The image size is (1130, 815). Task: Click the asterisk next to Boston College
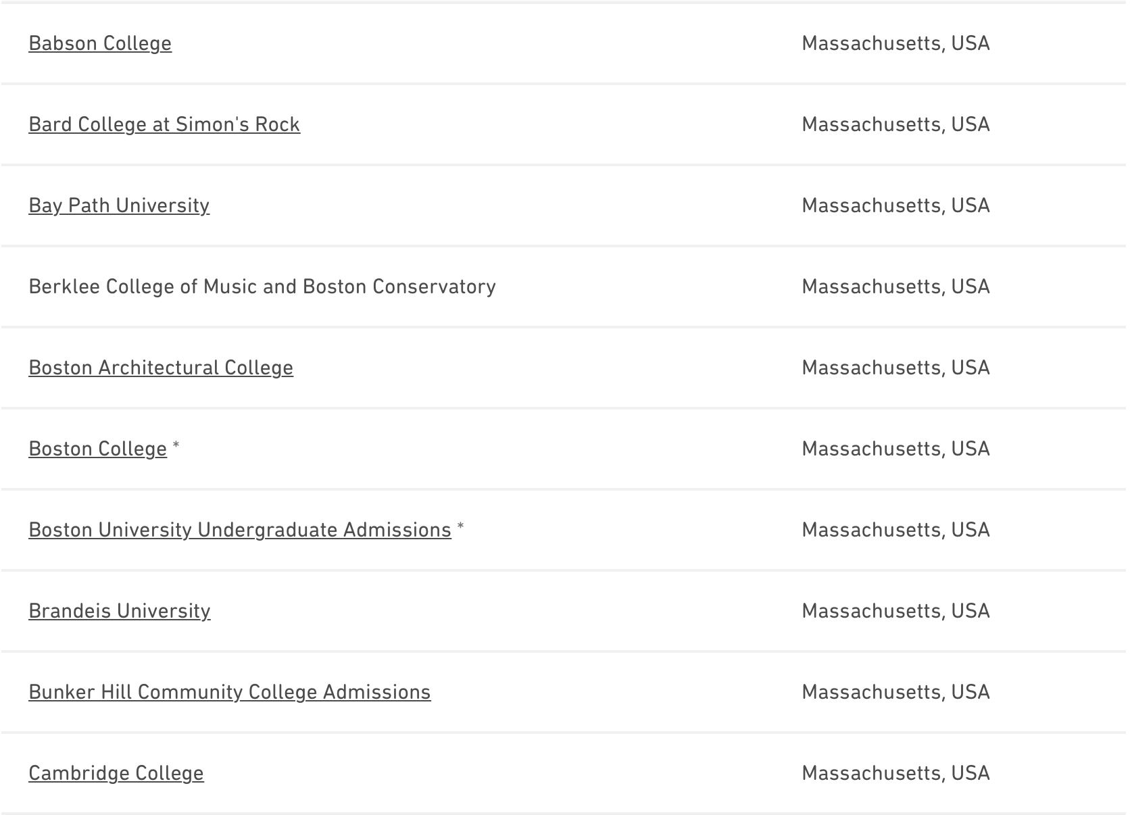pyautogui.click(x=176, y=445)
